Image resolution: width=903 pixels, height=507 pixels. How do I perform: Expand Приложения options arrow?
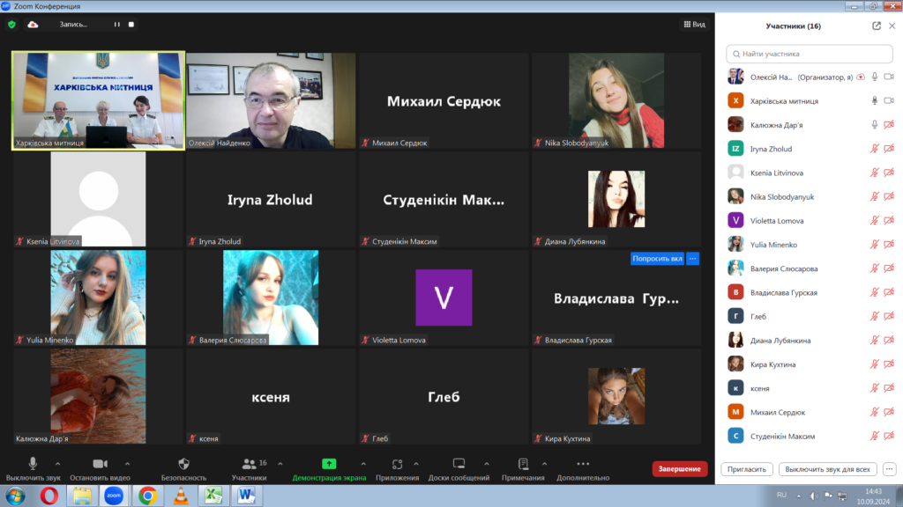tap(416, 463)
